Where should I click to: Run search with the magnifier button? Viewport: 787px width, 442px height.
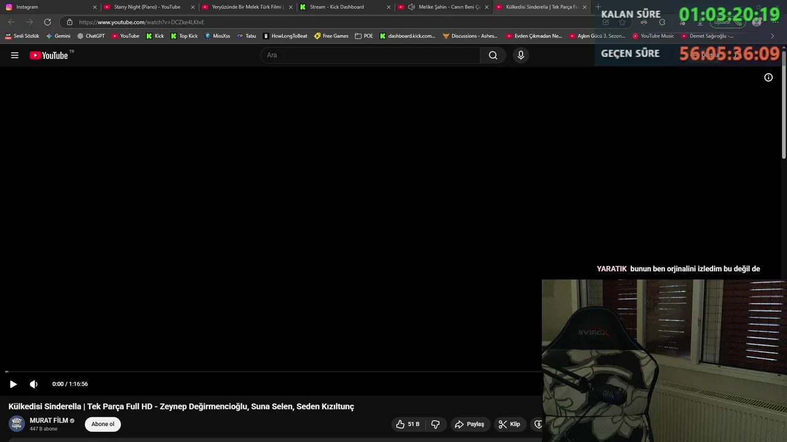[x=493, y=55]
